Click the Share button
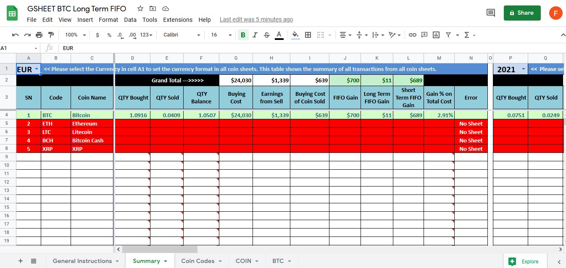 pyautogui.click(x=522, y=13)
